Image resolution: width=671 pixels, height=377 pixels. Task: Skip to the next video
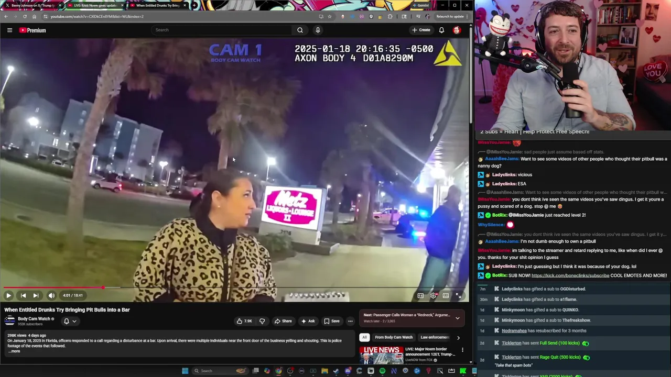pyautogui.click(x=36, y=295)
